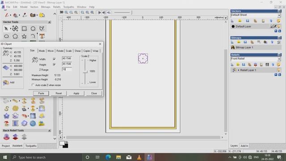Click the Paste button
The width and height of the screenshot is (286, 161).
(41, 93)
